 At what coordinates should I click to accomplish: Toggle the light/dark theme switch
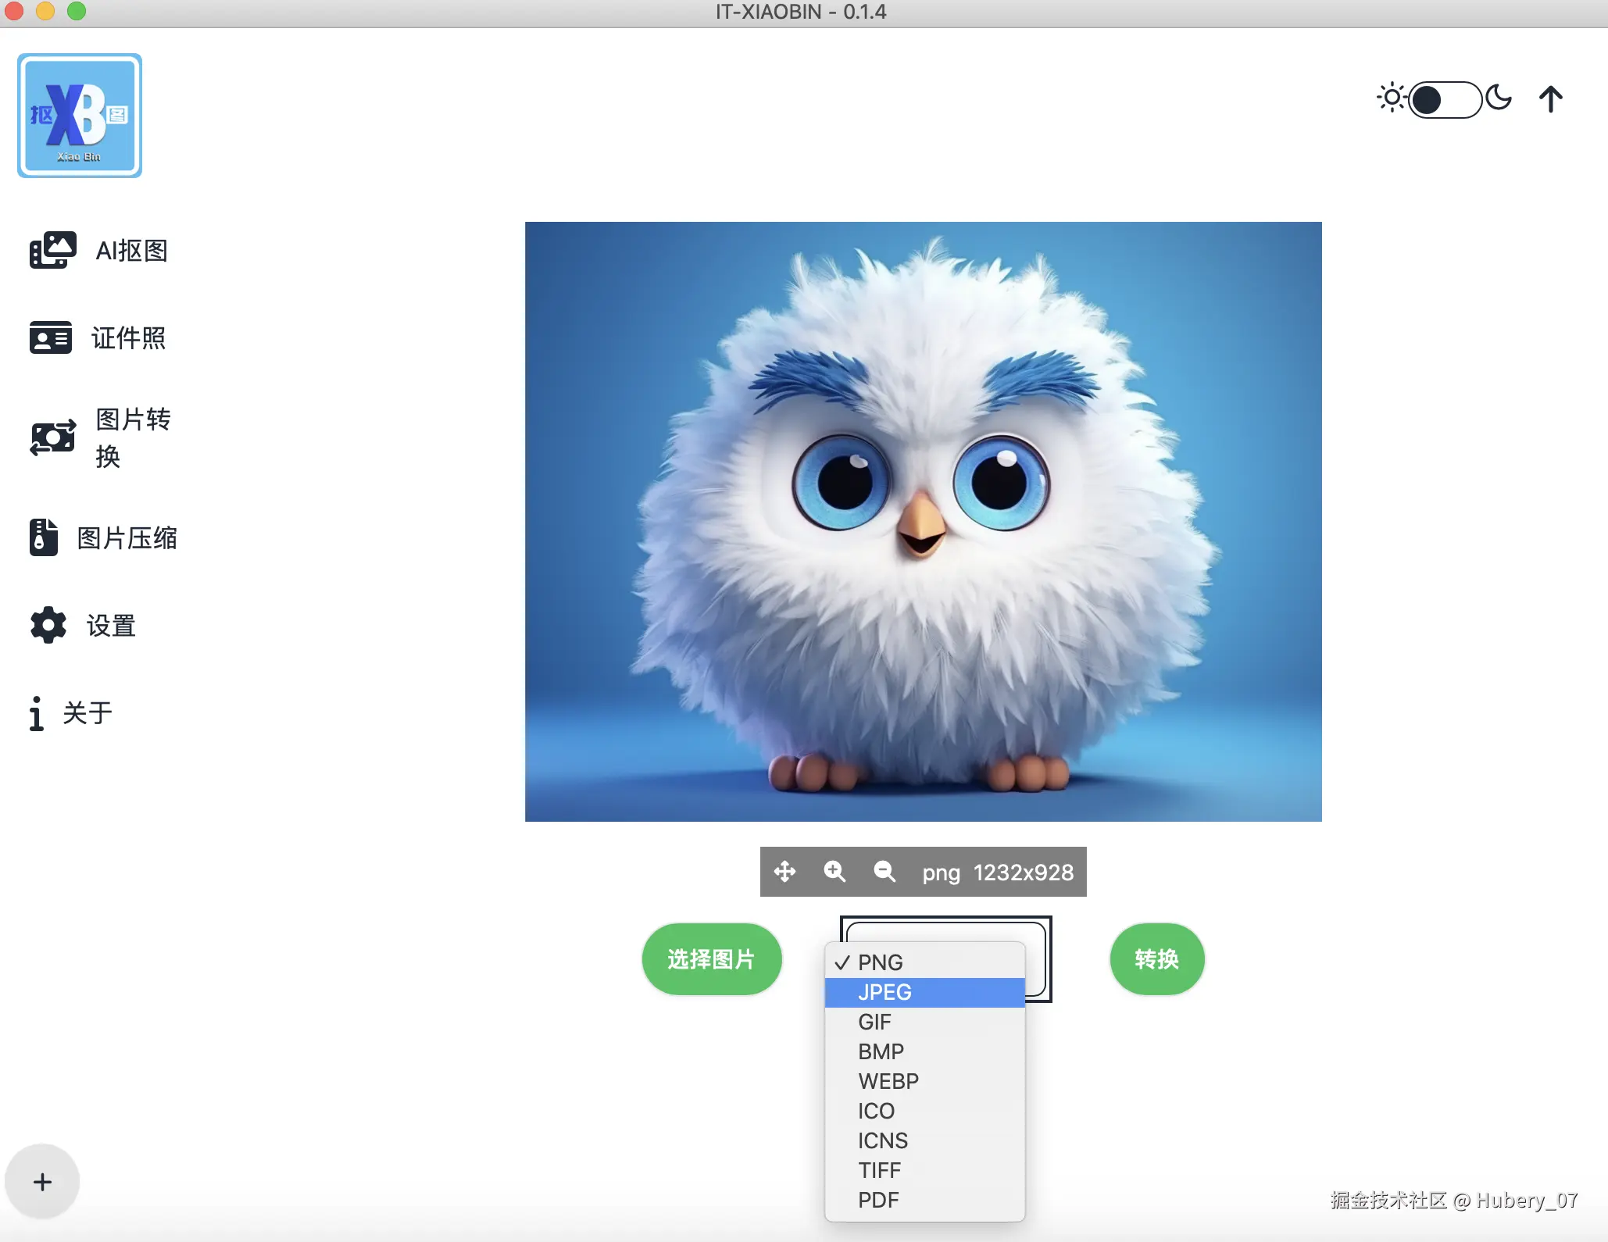(x=1444, y=99)
